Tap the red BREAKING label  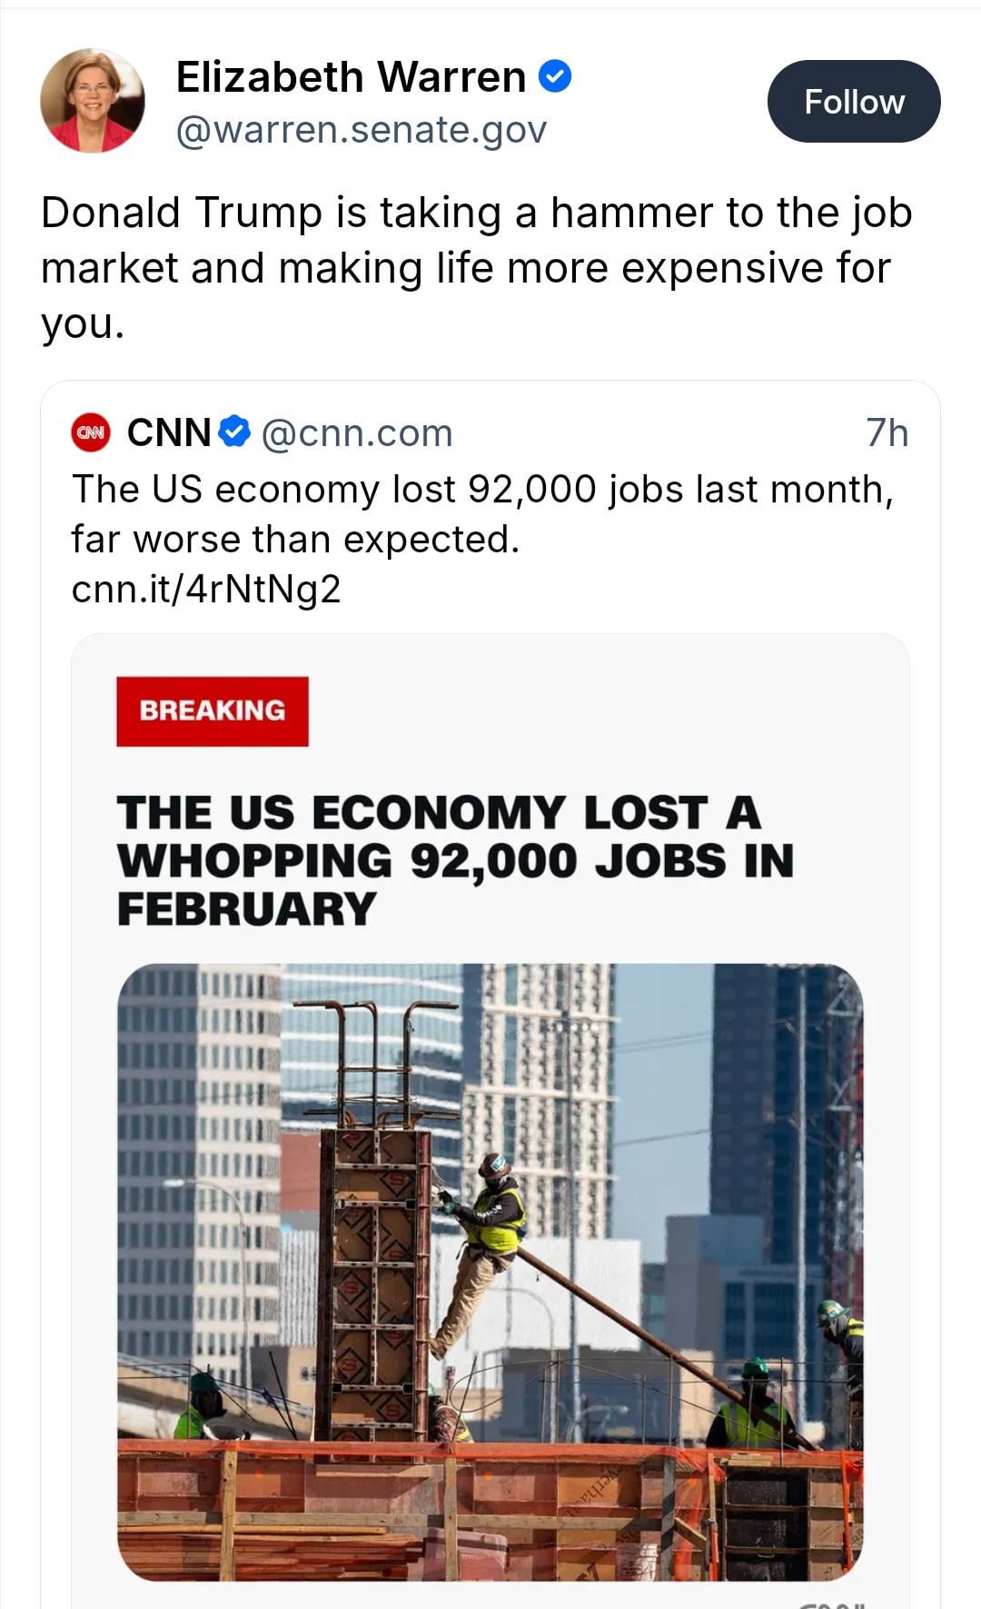click(x=213, y=710)
